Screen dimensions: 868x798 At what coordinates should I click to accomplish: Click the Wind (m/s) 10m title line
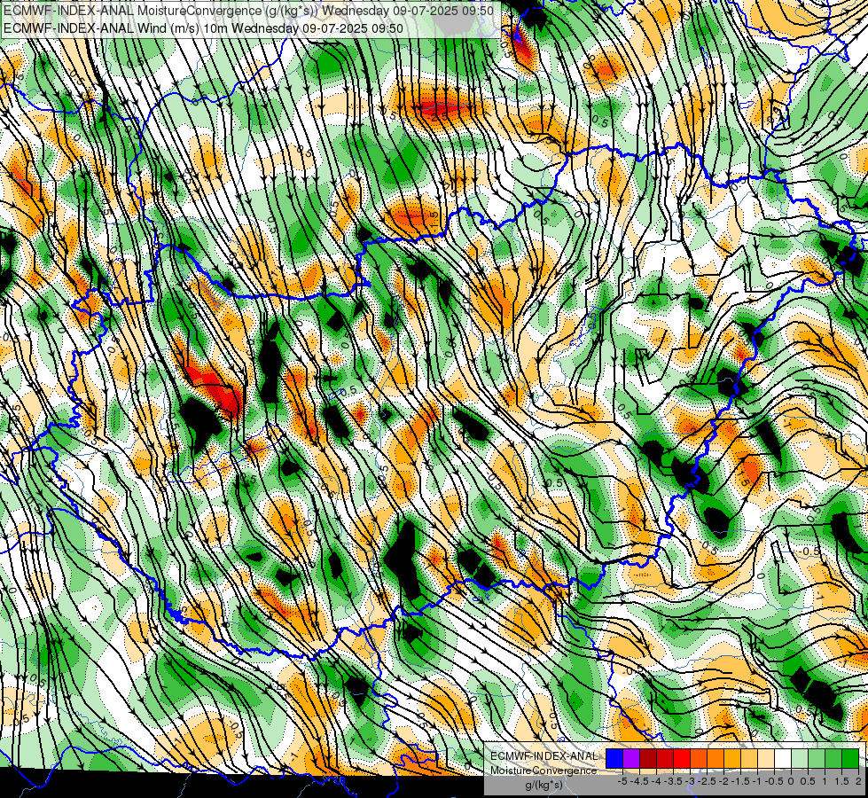(x=203, y=28)
